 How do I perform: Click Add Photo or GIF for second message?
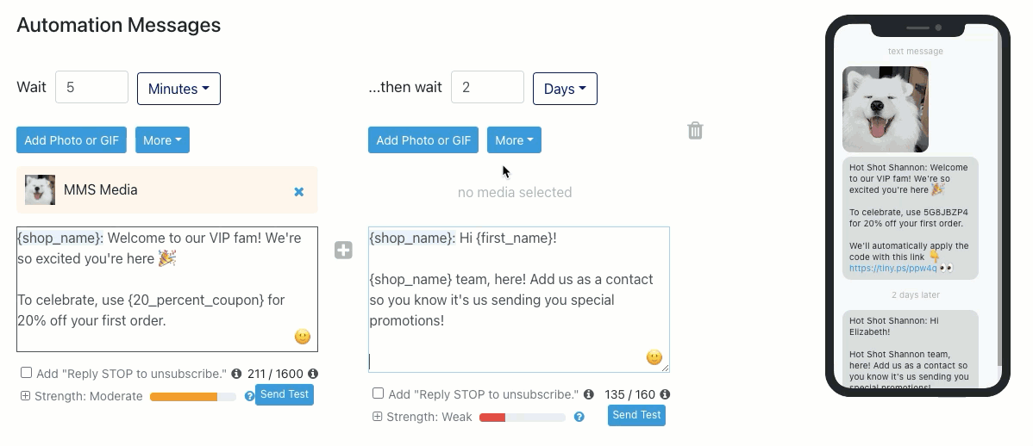[423, 140]
